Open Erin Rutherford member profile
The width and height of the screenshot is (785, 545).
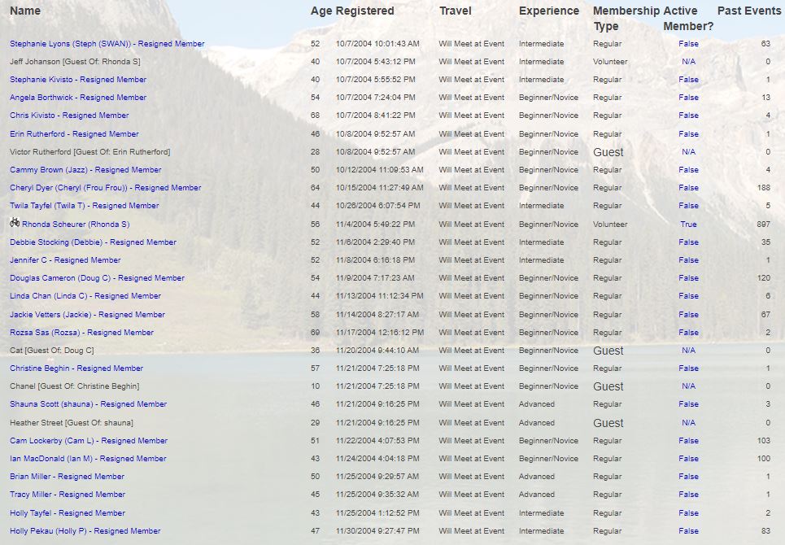(x=74, y=134)
